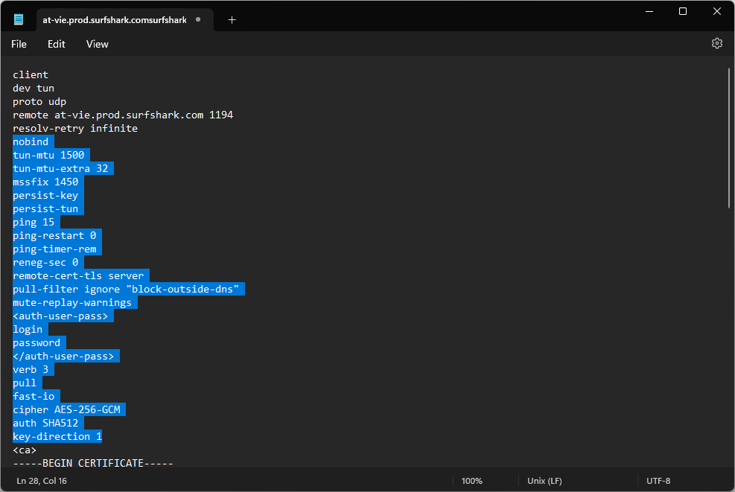This screenshot has width=735, height=492.
Task: Close the Notepad window
Action: [717, 11]
